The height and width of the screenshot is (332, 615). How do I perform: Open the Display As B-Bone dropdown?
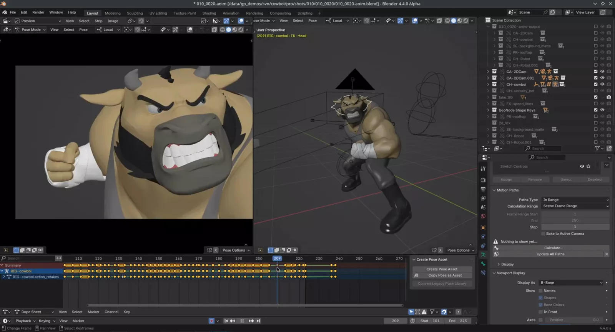click(x=571, y=283)
